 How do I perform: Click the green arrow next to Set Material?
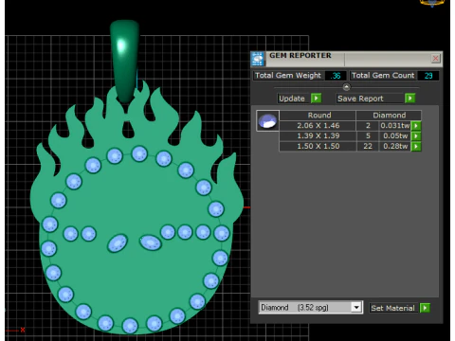click(x=425, y=308)
